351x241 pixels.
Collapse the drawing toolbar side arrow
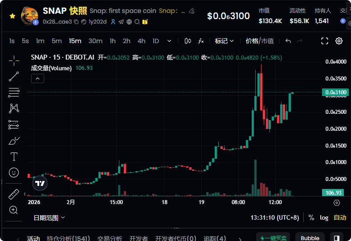[x=25, y=194]
